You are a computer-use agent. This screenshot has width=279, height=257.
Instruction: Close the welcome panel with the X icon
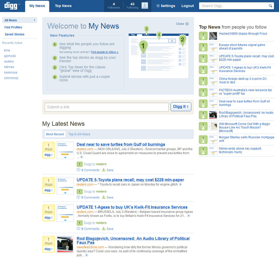(187, 24)
